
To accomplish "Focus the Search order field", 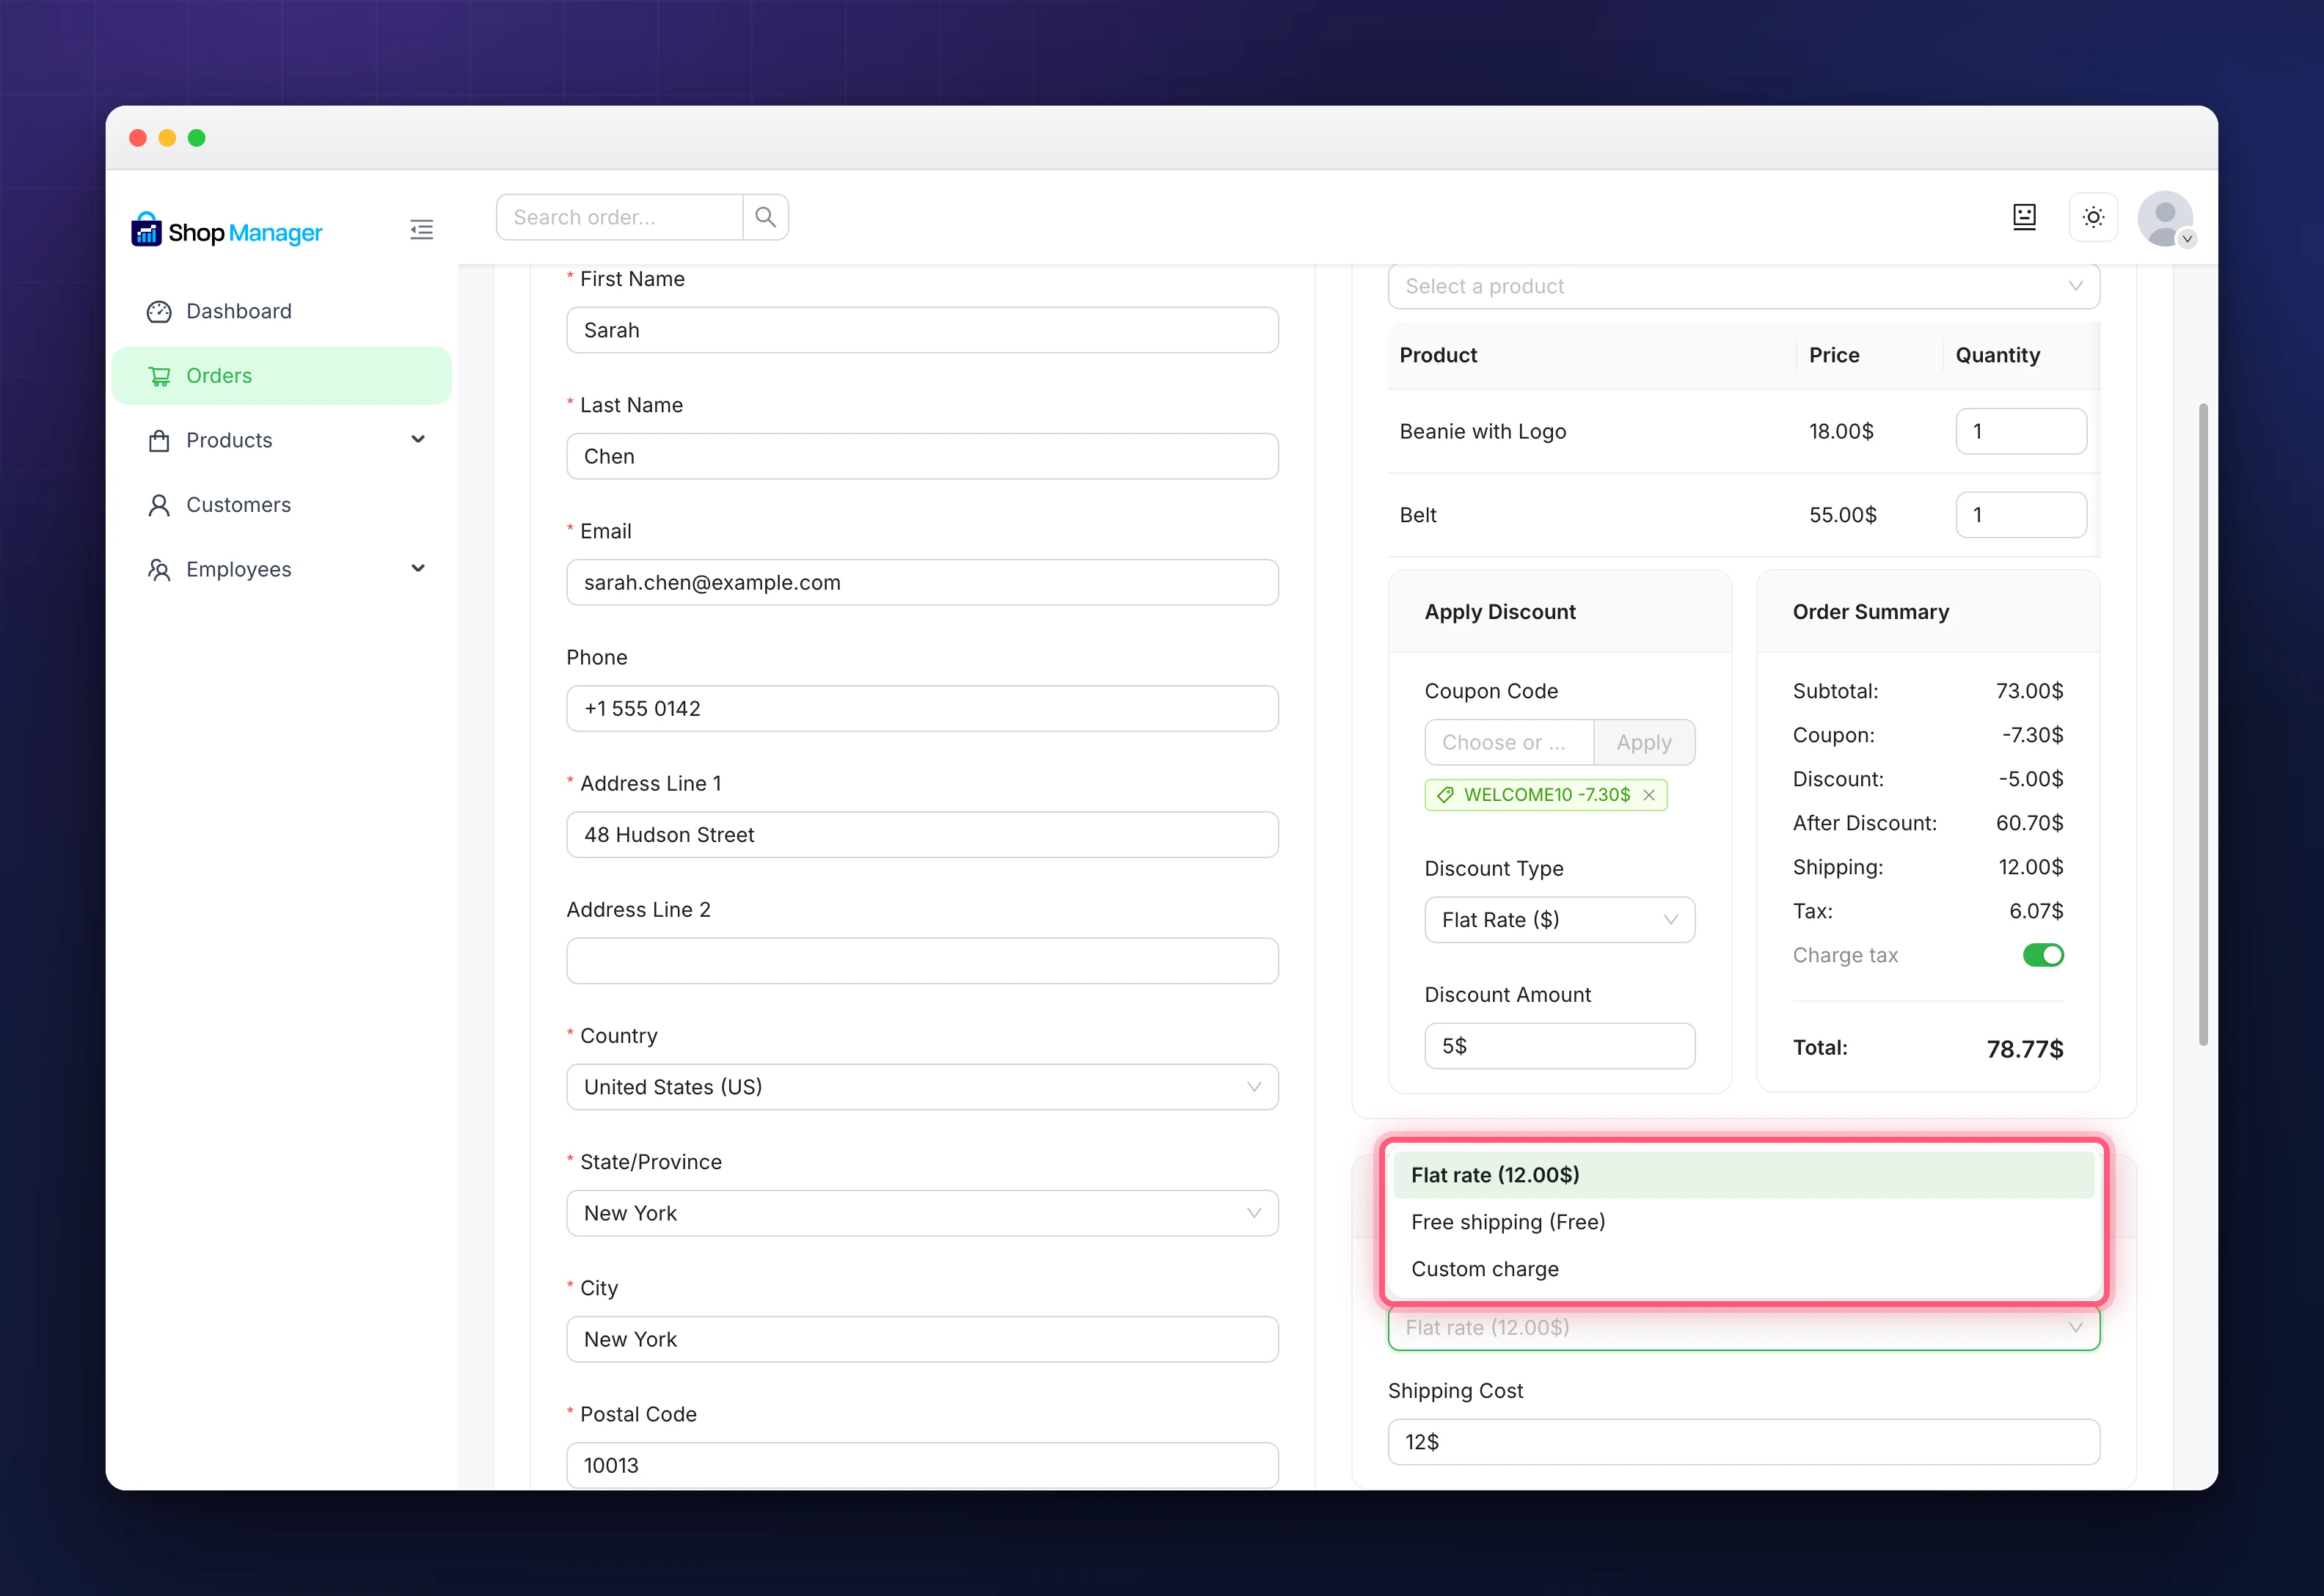I will point(619,217).
